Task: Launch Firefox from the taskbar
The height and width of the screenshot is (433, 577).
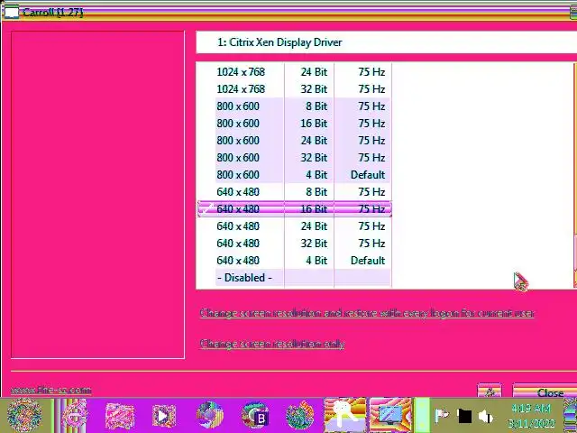Action: click(x=300, y=416)
